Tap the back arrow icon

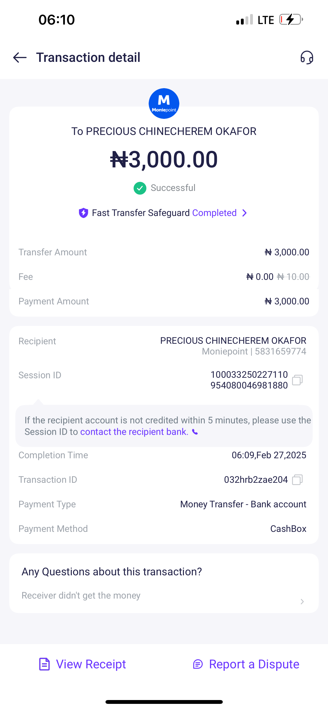click(20, 58)
